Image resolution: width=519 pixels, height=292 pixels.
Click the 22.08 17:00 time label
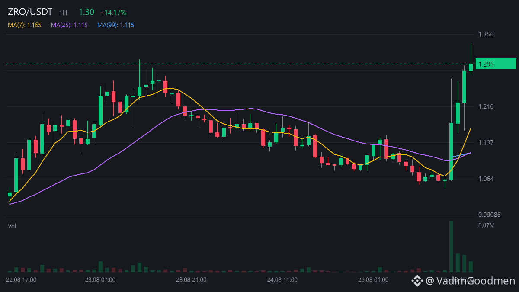pos(22,280)
